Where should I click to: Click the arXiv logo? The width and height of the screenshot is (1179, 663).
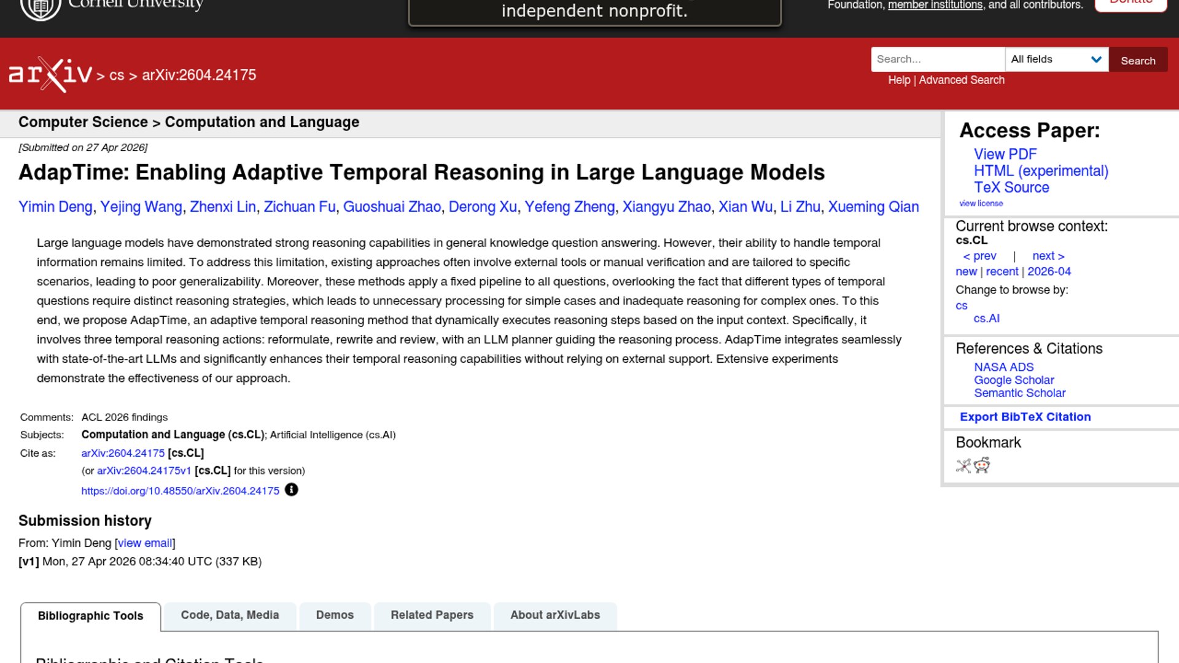coord(50,74)
